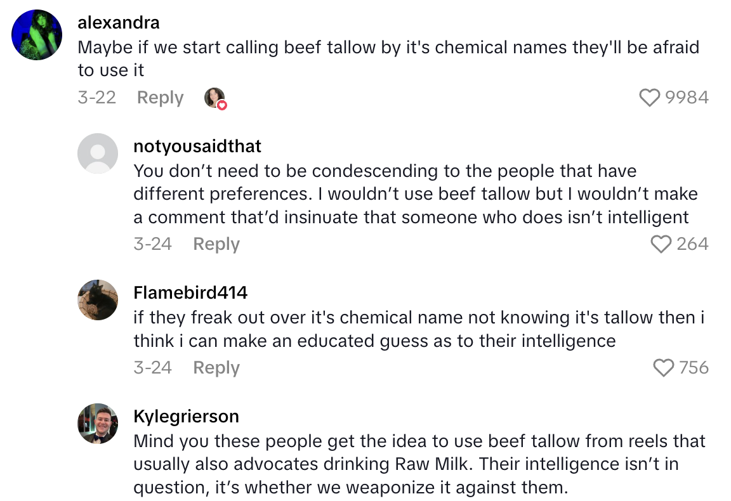Click notyousaidthat's default gray avatar
The width and height of the screenshot is (731, 501).
(98, 153)
